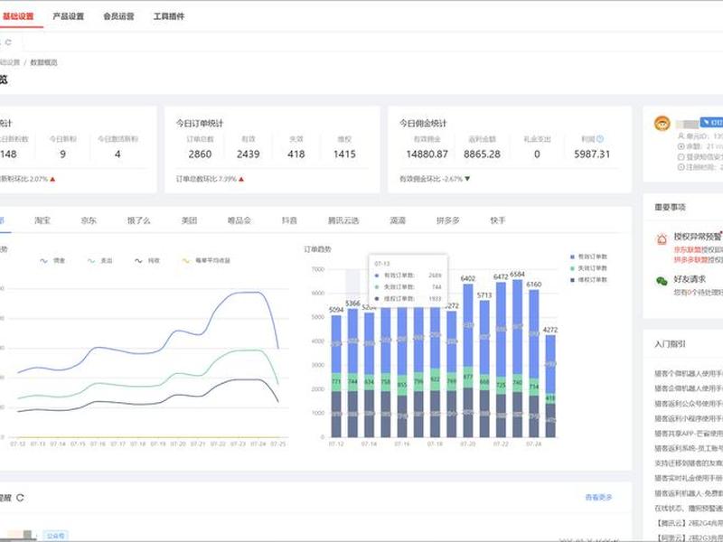Click the 6160 bar label in order chart
The height and width of the screenshot is (542, 723).
tap(534, 285)
